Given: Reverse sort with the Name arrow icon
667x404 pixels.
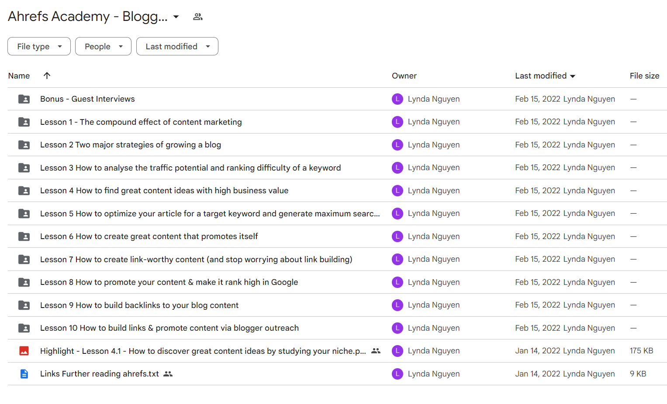Looking at the screenshot, I should pyautogui.click(x=47, y=75).
